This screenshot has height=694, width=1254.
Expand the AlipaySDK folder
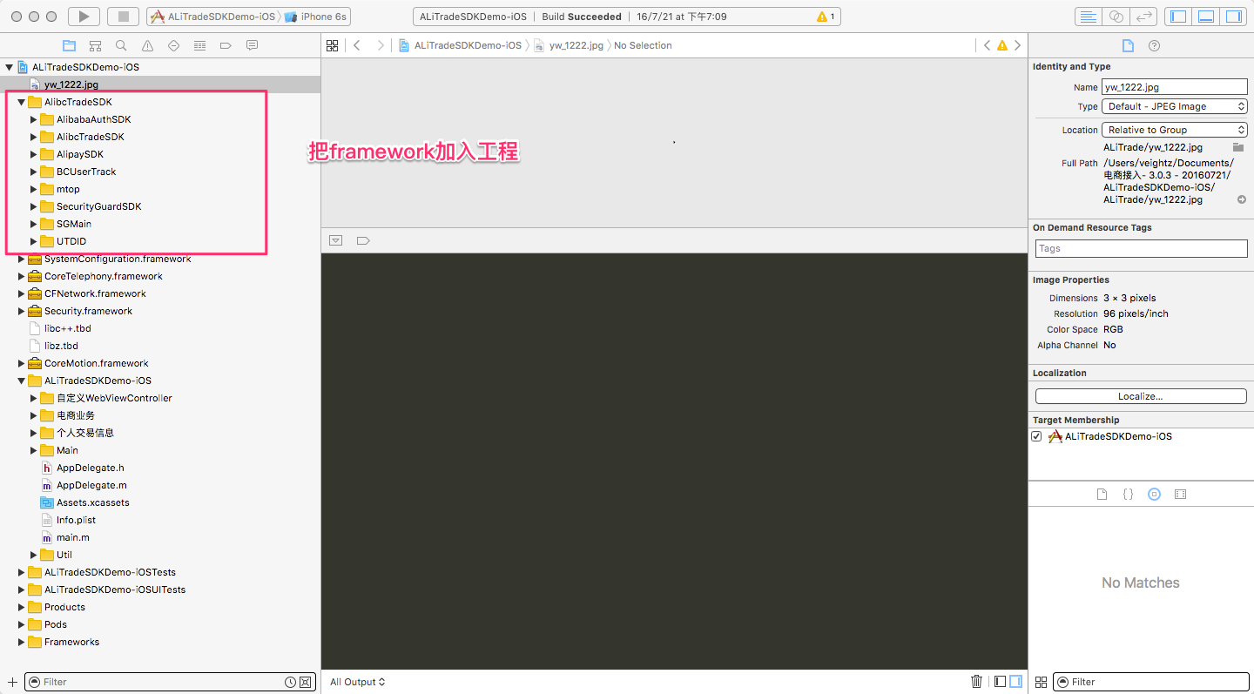[x=34, y=154]
